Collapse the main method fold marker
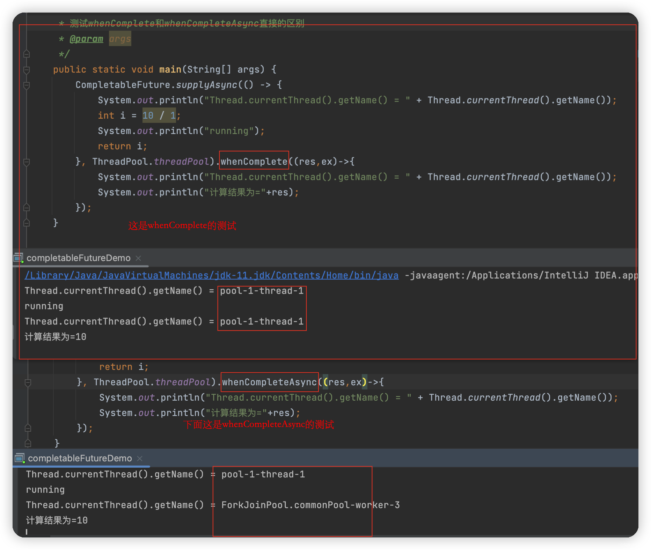The image size is (651, 550). (27, 70)
